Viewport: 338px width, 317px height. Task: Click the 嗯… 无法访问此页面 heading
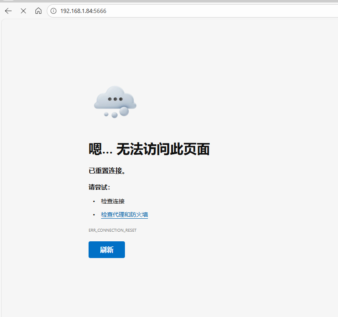click(x=149, y=149)
